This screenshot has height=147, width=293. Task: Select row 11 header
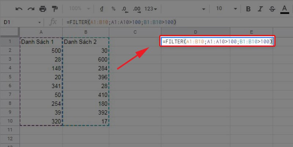pyautogui.click(x=10, y=130)
